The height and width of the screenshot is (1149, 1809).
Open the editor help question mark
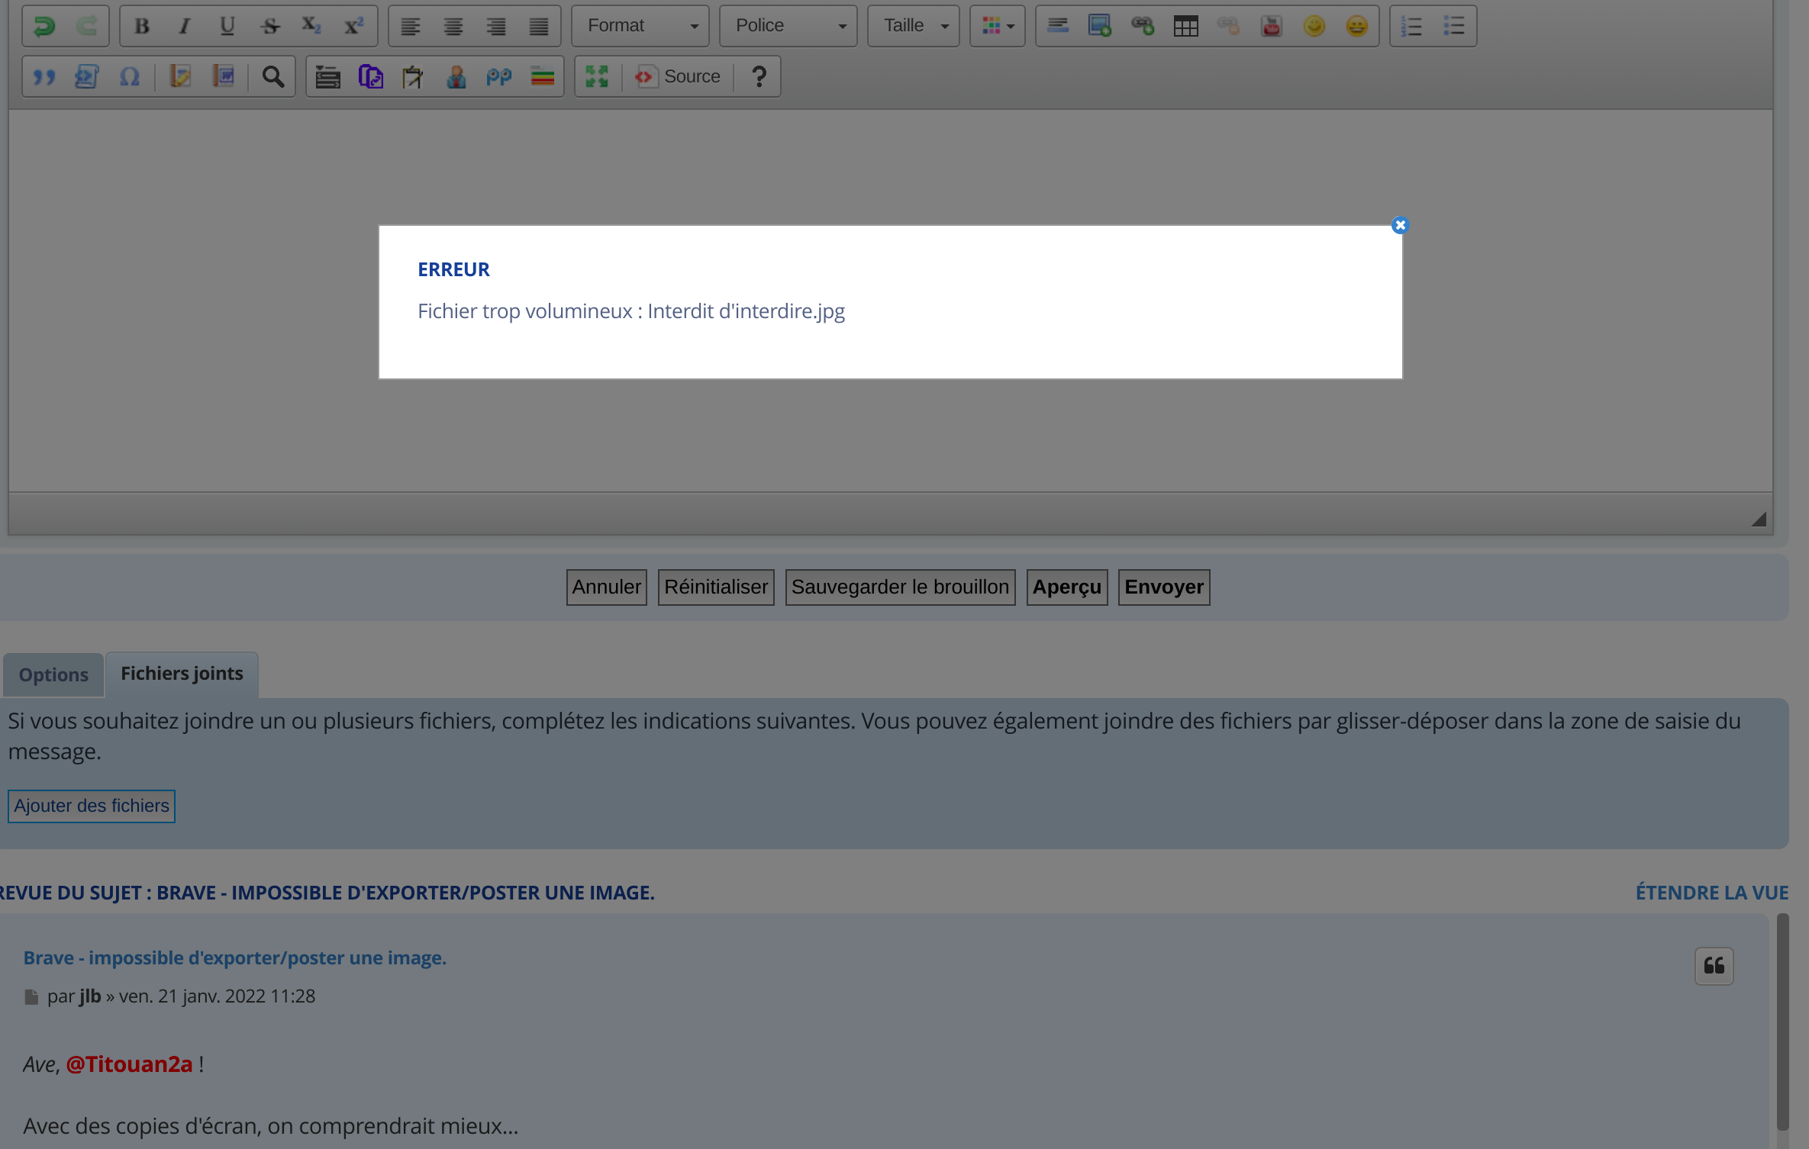pyautogui.click(x=759, y=77)
